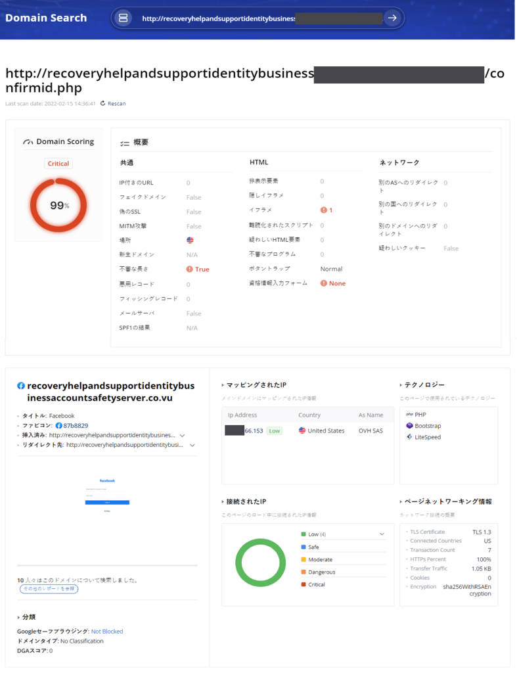Click the Domain Search title
The width and height of the screenshot is (517, 673).
pos(46,18)
